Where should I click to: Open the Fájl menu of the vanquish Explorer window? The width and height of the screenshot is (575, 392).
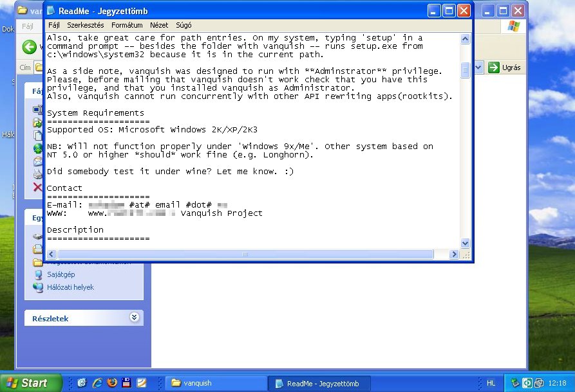click(28, 26)
